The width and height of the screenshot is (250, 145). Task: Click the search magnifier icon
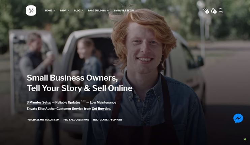pyautogui.click(x=221, y=10)
